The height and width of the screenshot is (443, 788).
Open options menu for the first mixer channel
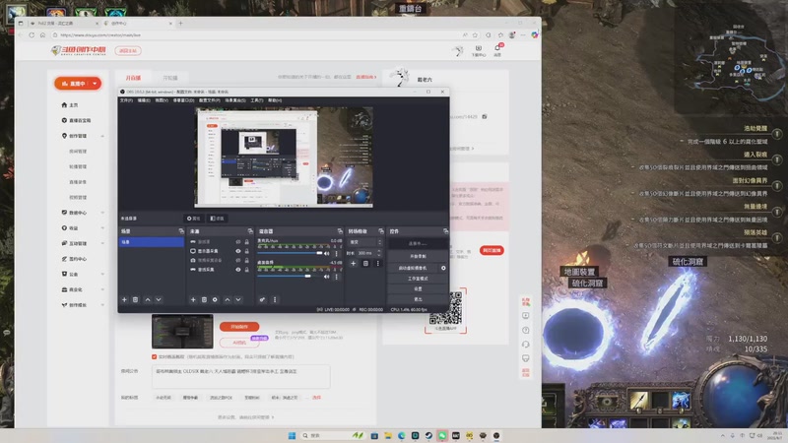pos(336,254)
